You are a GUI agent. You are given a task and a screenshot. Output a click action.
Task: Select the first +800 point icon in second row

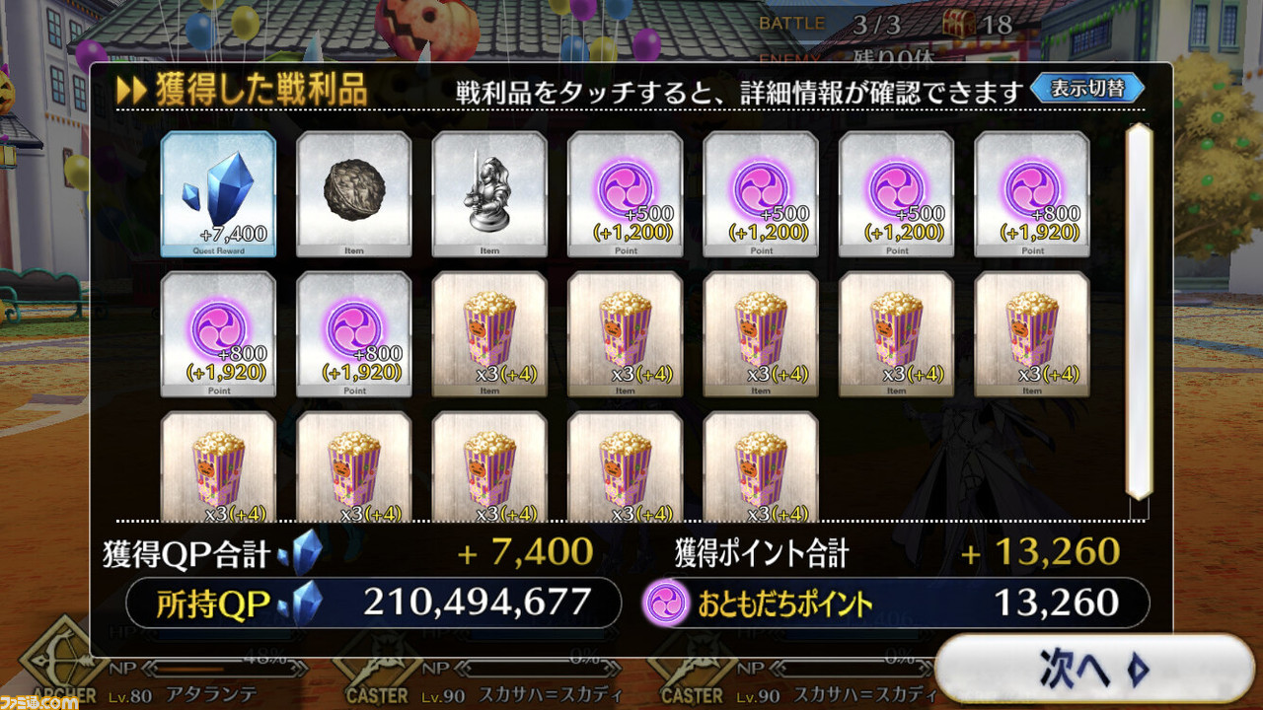pos(218,334)
